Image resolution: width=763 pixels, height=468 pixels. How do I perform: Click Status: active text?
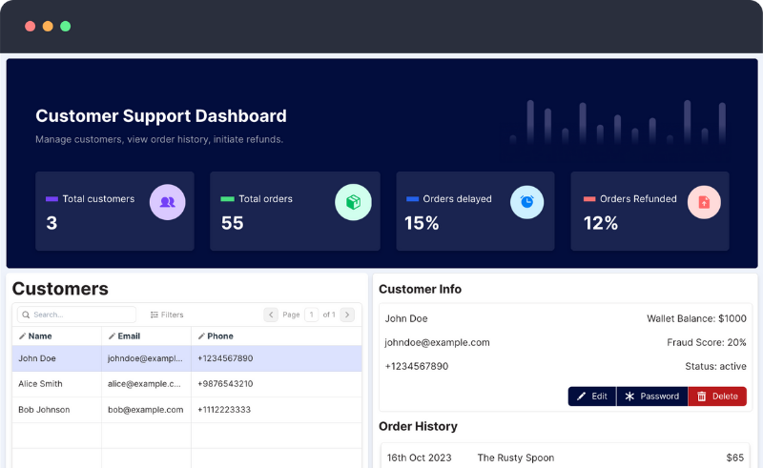[x=716, y=366]
